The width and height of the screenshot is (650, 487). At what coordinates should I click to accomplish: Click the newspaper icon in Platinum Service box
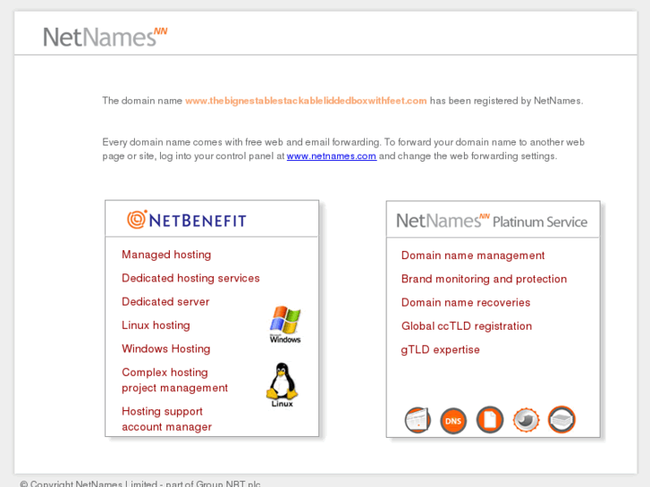418,420
